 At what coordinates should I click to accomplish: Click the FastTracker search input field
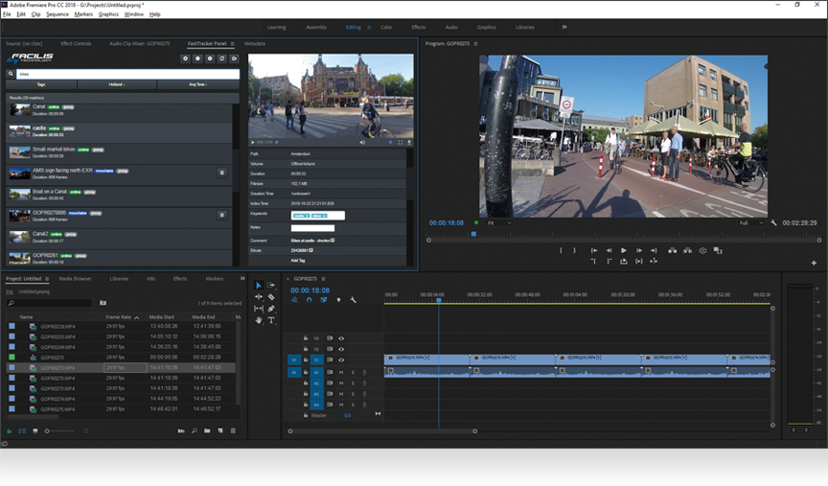pyautogui.click(x=127, y=74)
